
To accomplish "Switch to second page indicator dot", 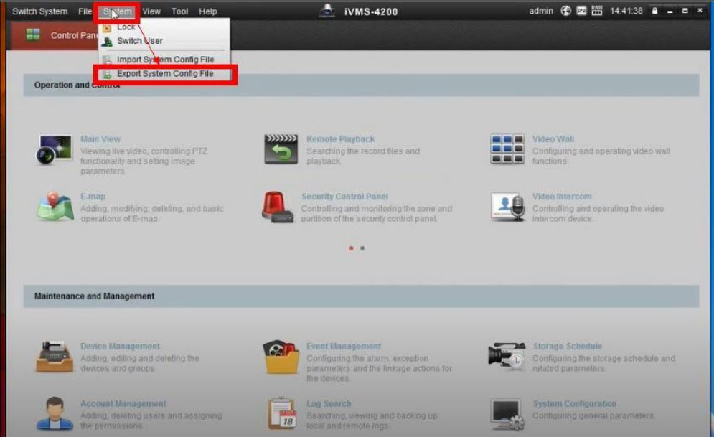I will click(362, 248).
